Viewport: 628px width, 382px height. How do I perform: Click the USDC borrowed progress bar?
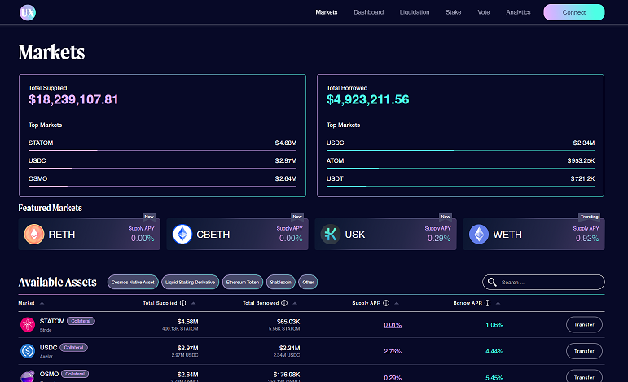point(460,151)
